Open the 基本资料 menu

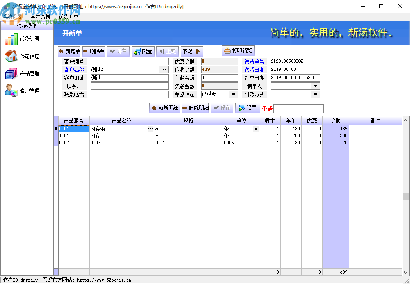40,17
